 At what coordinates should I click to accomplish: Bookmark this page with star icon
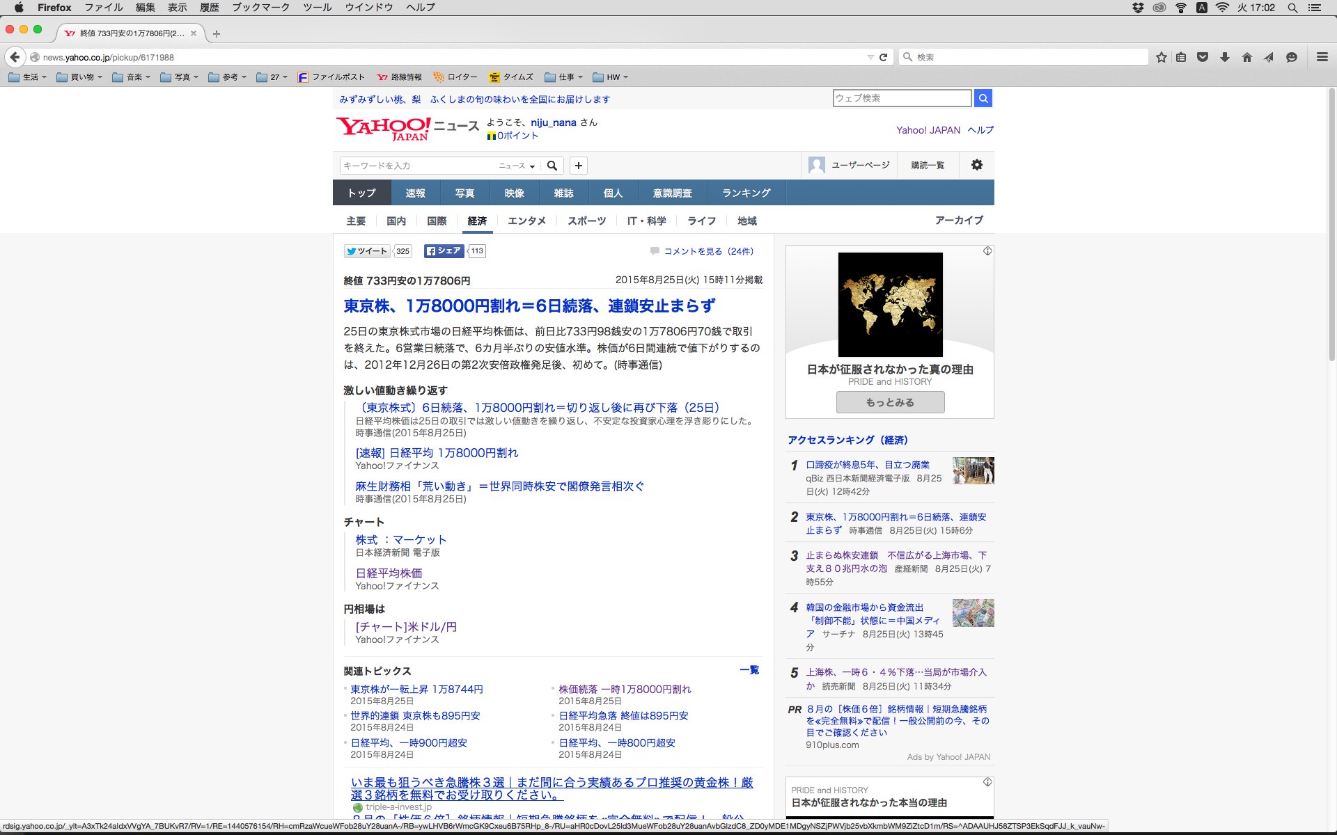1161,57
